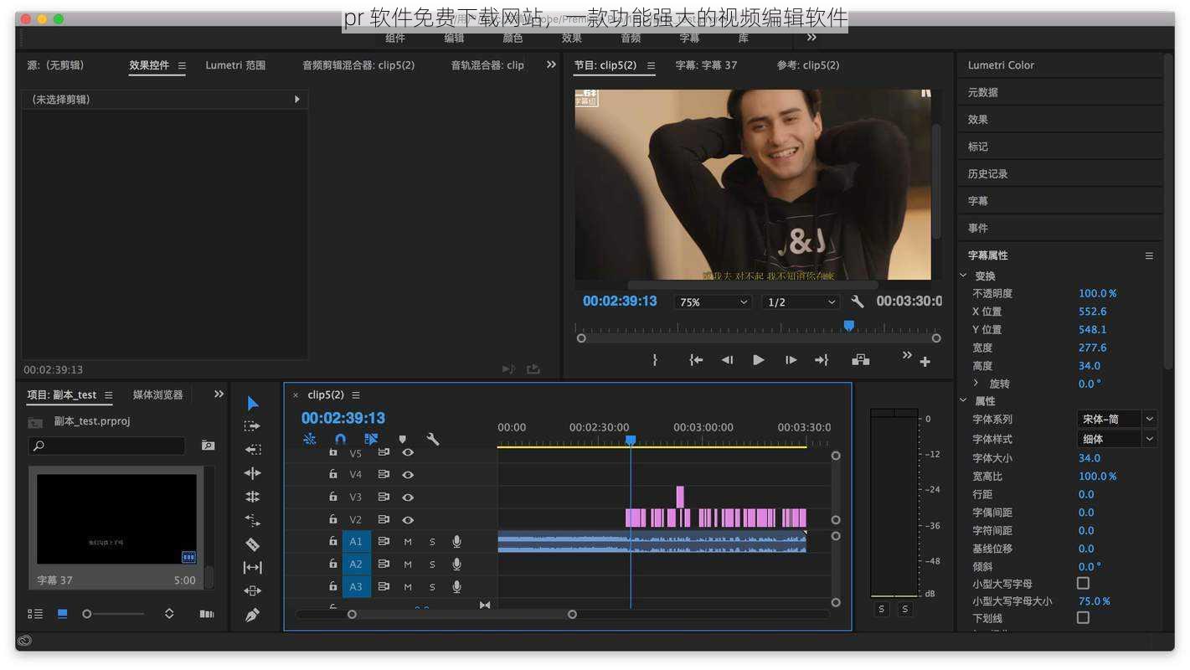Expand the no clip selected arrow

pos(297,99)
